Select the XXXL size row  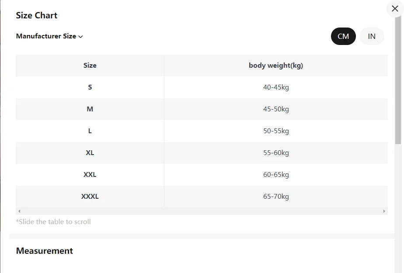(x=202, y=197)
